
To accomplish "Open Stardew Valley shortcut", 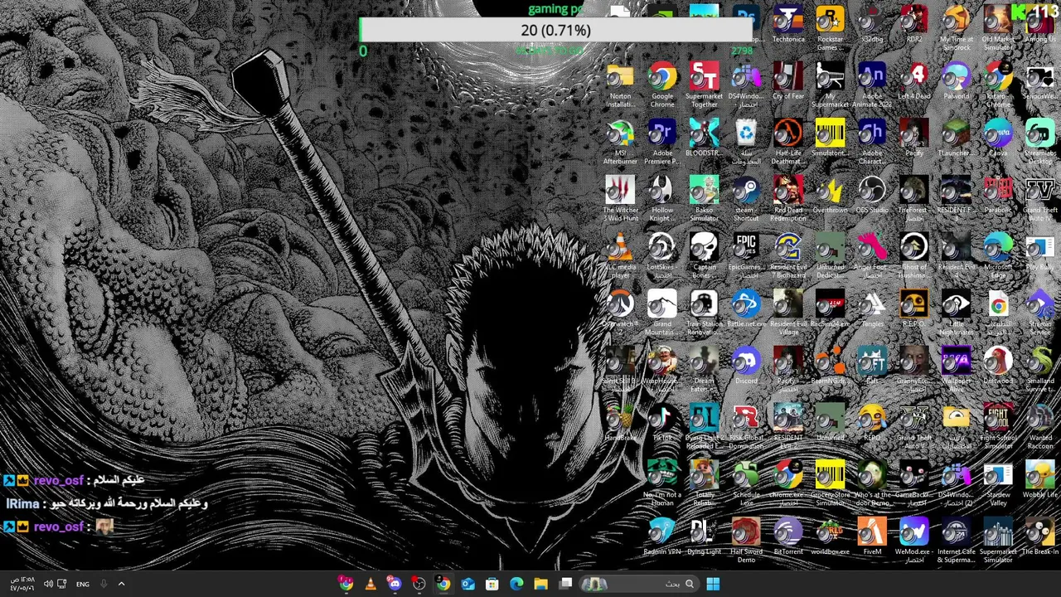I will (x=998, y=483).
